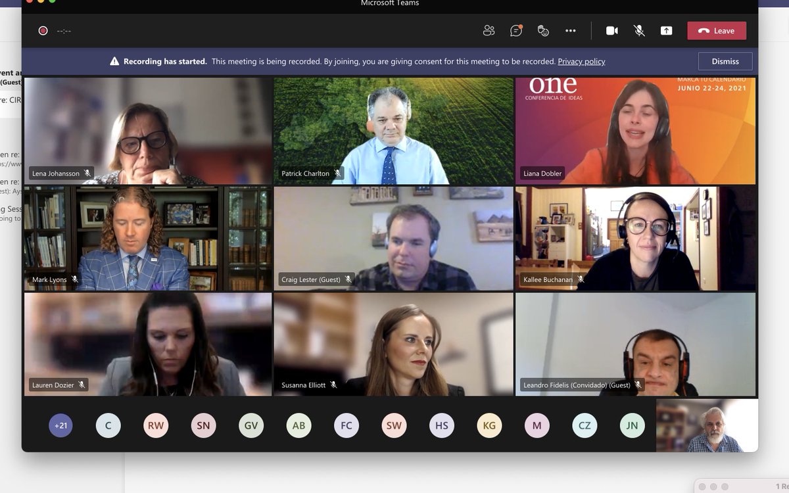Viewport: 789px width, 493px height.
Task: Toggle the camera on/off
Action: point(612,30)
